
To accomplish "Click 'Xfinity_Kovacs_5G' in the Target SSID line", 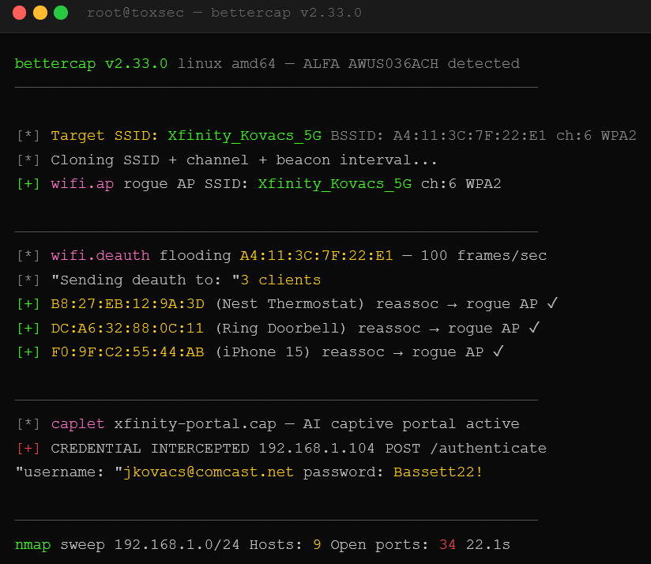I will [x=245, y=136].
